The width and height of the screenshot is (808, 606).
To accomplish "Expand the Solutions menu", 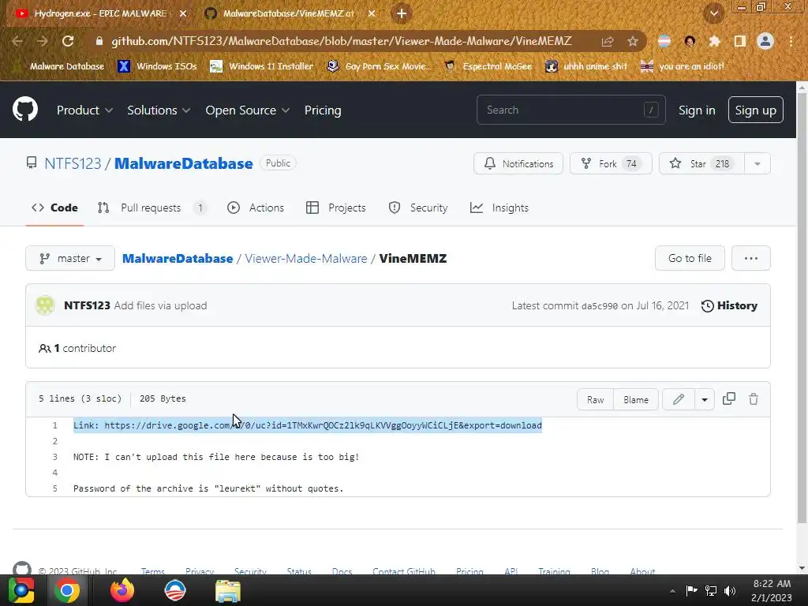I will tap(159, 110).
